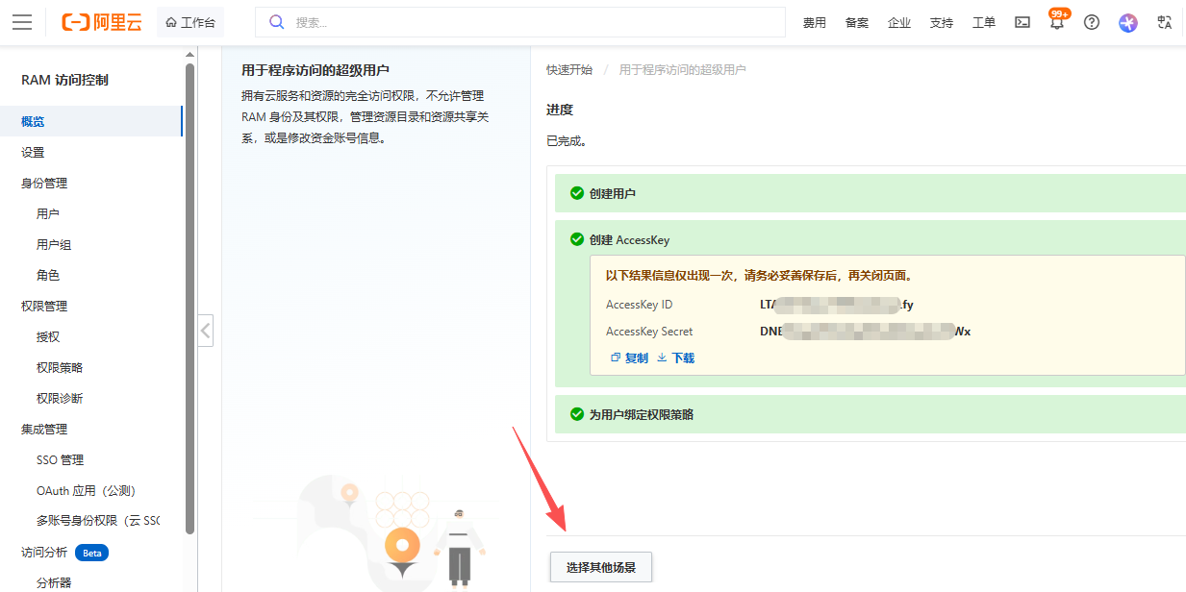Select 用户 in the sidebar
Viewport: 1186px width, 592px height.
tap(48, 214)
